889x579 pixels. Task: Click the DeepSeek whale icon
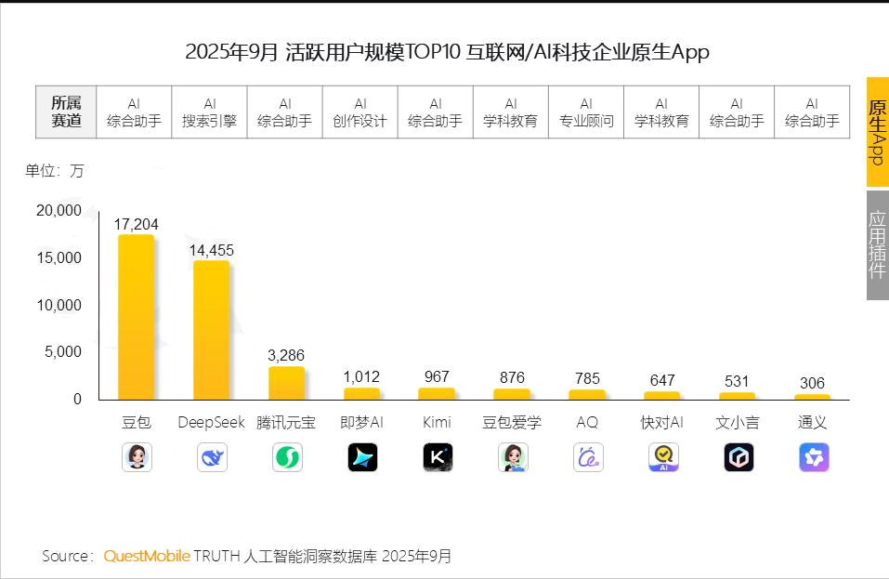point(212,456)
